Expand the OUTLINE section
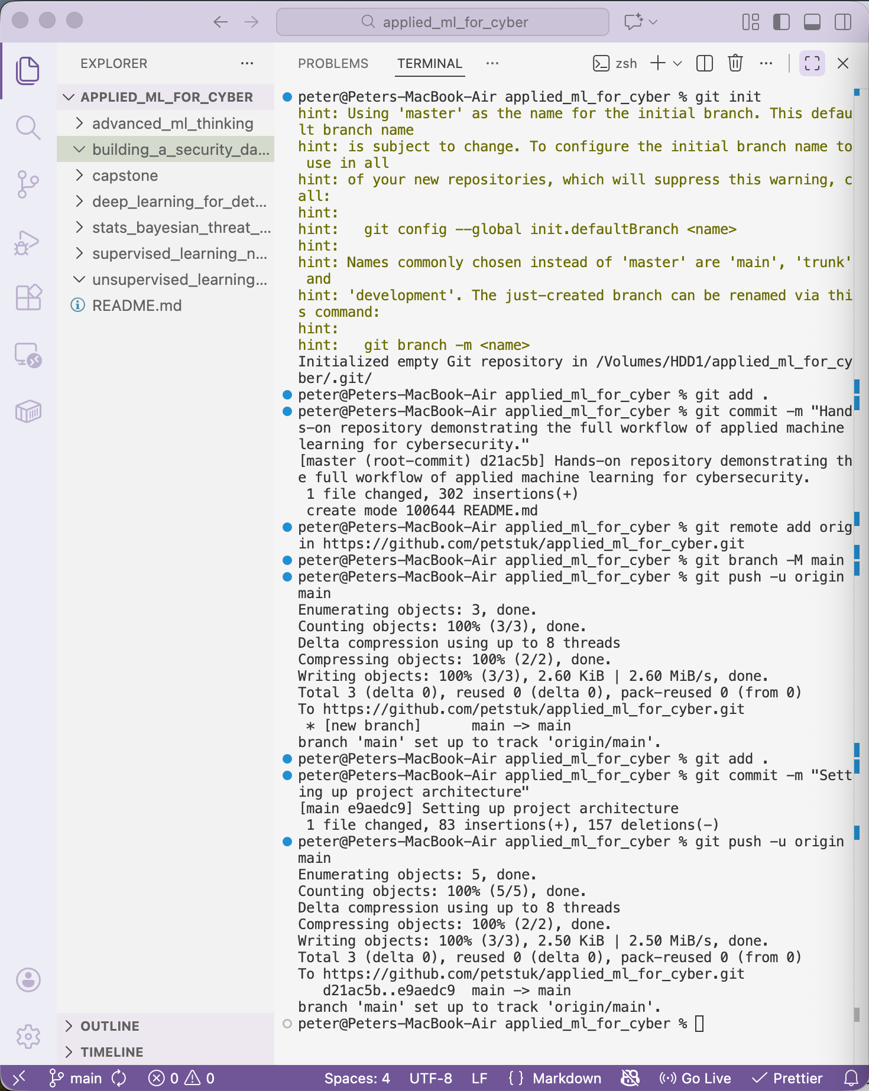 [x=110, y=1026]
